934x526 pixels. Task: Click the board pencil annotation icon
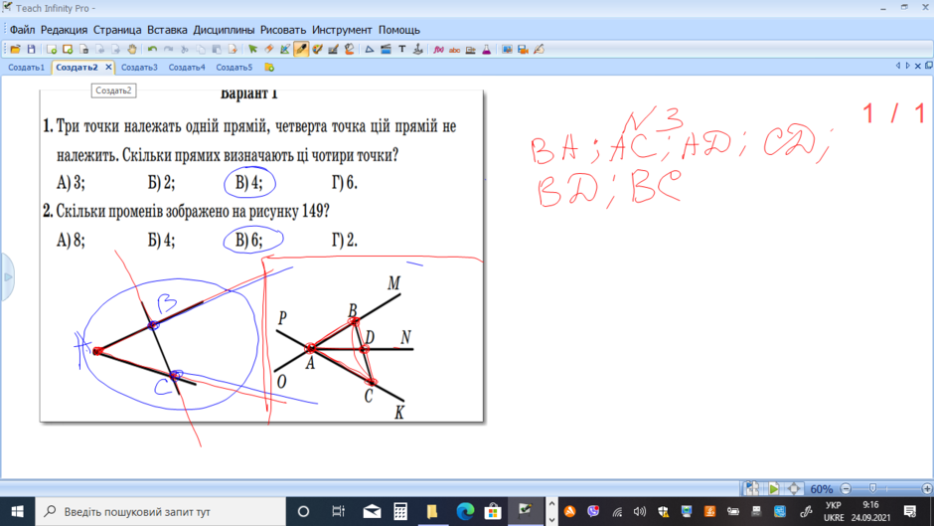pos(540,50)
